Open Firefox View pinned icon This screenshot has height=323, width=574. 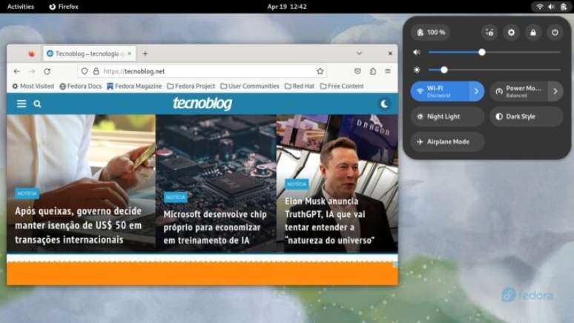(31, 54)
